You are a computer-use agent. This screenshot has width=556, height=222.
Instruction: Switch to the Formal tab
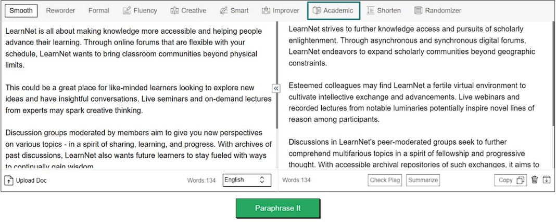tap(98, 10)
